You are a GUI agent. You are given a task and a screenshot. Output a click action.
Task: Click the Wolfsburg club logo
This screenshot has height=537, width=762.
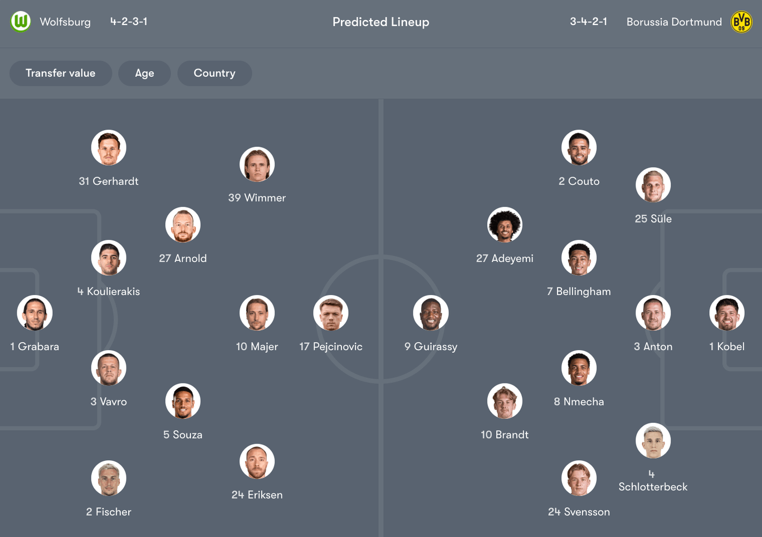point(21,22)
